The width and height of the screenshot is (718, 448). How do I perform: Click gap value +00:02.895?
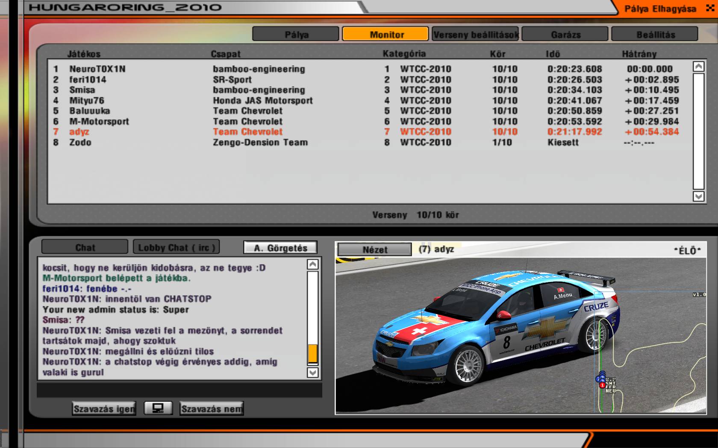tap(652, 79)
